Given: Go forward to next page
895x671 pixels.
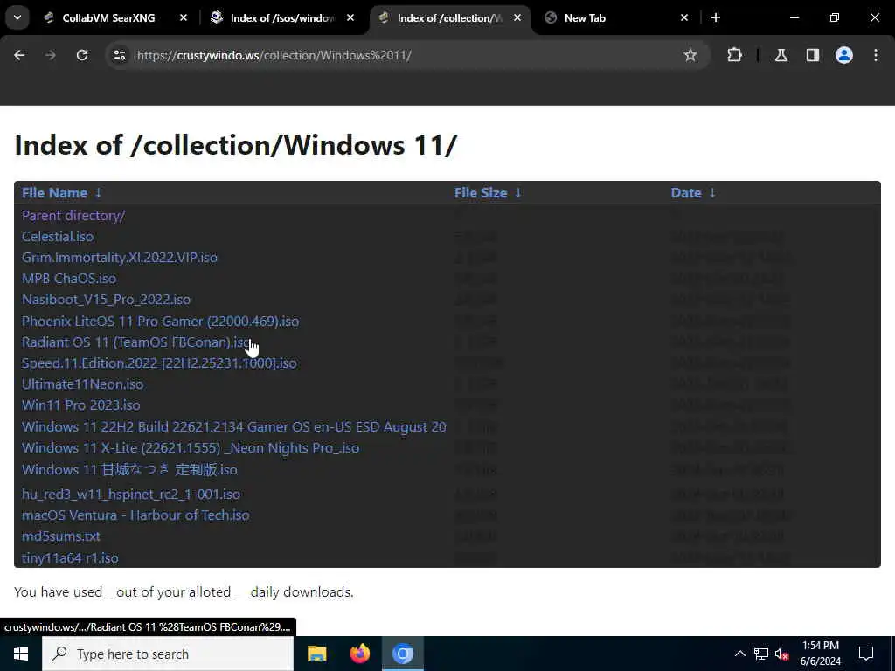Looking at the screenshot, I should [51, 55].
